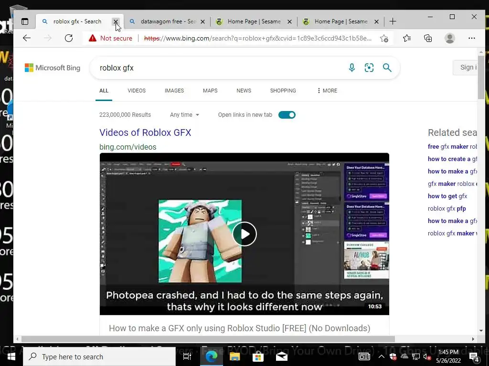Click the browser back arrow

27,38
